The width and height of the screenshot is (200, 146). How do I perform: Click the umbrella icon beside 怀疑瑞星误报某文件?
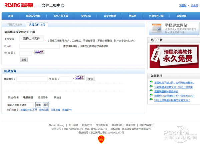pos(151,86)
